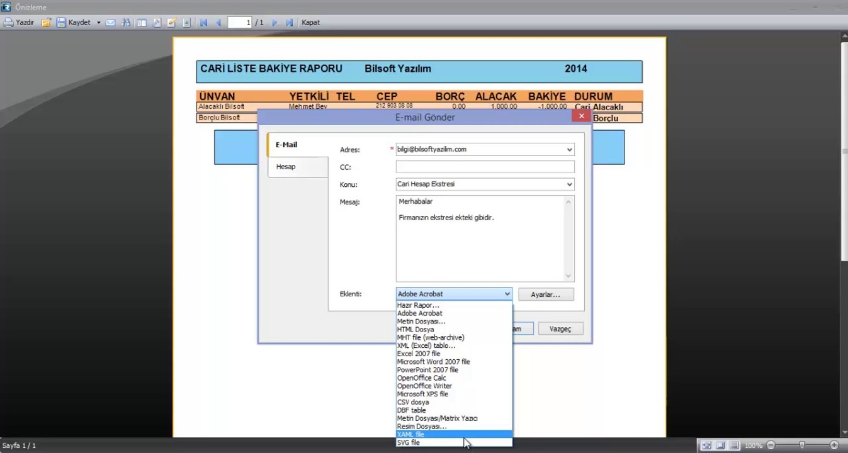
Task: Click the preview scroll-up arrow
Action: tap(844, 37)
